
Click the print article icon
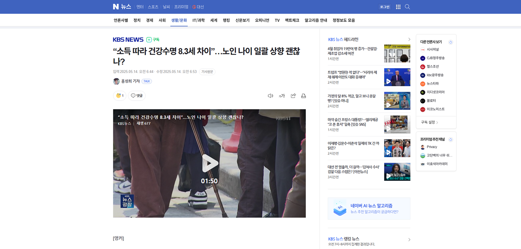pos(304,96)
